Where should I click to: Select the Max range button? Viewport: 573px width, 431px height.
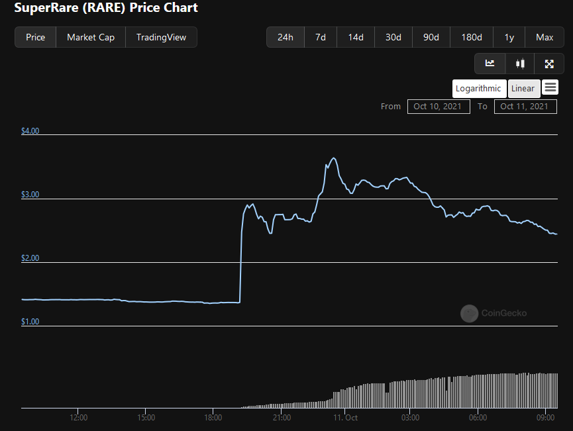pos(545,37)
